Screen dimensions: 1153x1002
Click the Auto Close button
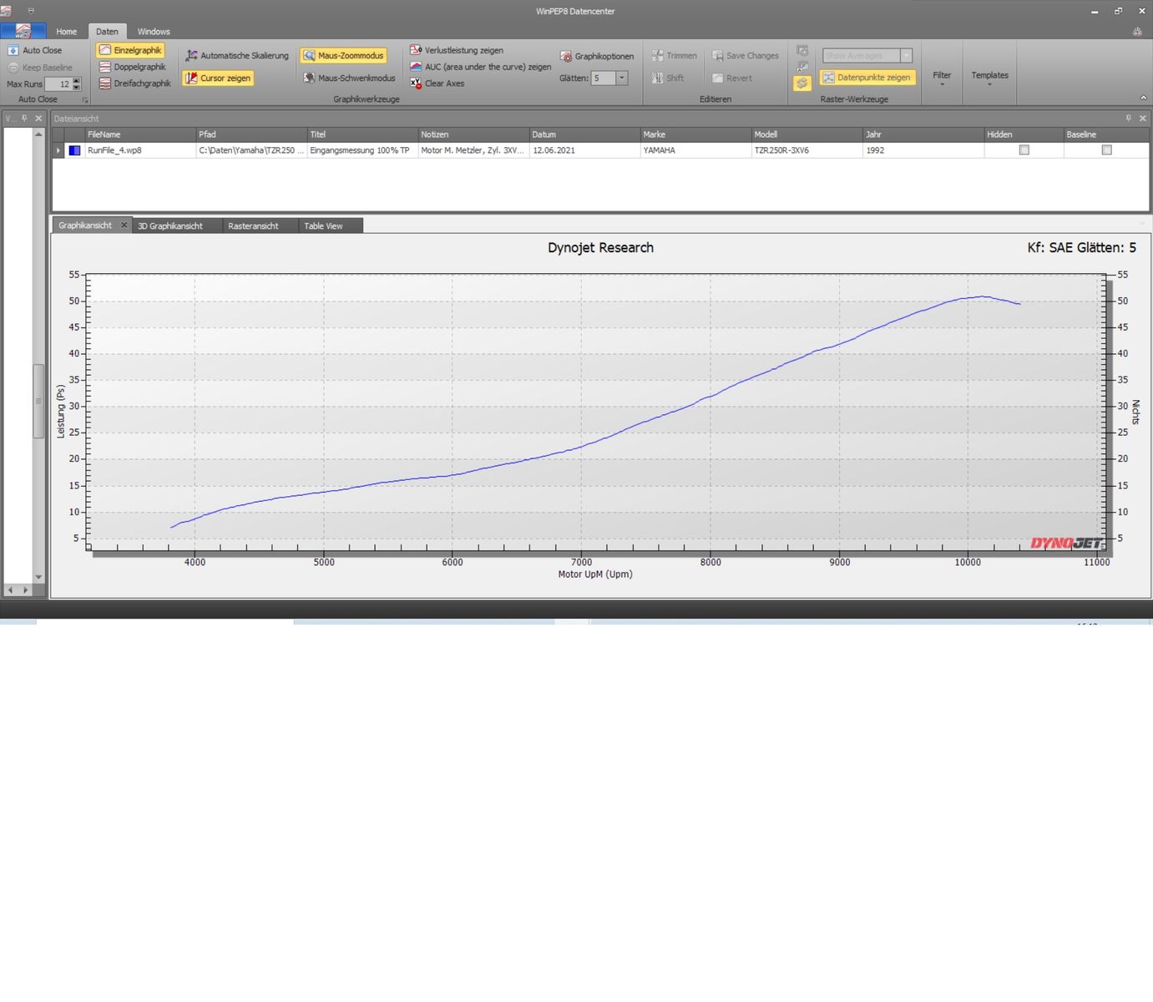click(x=35, y=50)
